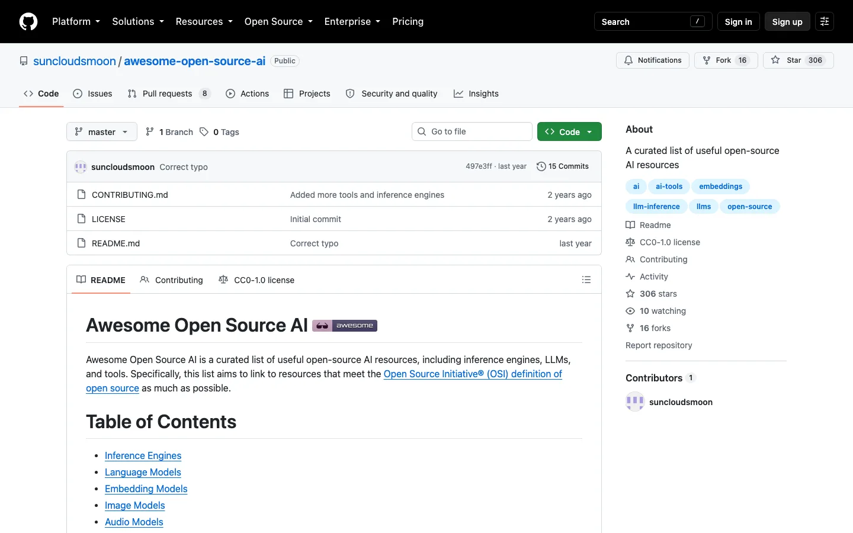This screenshot has height=533, width=853.
Task: Open the Inference Engines contents link
Action: tap(143, 455)
